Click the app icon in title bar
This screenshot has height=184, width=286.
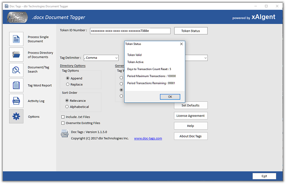pos(7,6)
